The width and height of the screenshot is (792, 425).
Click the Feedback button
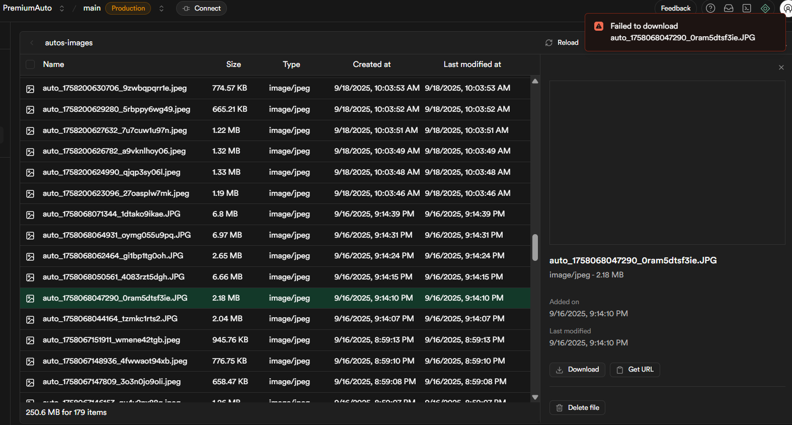pos(675,8)
